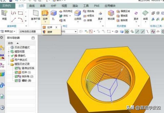Expand the 直接草图 group options arrow
Screen dimensions: 164x113
26,26
